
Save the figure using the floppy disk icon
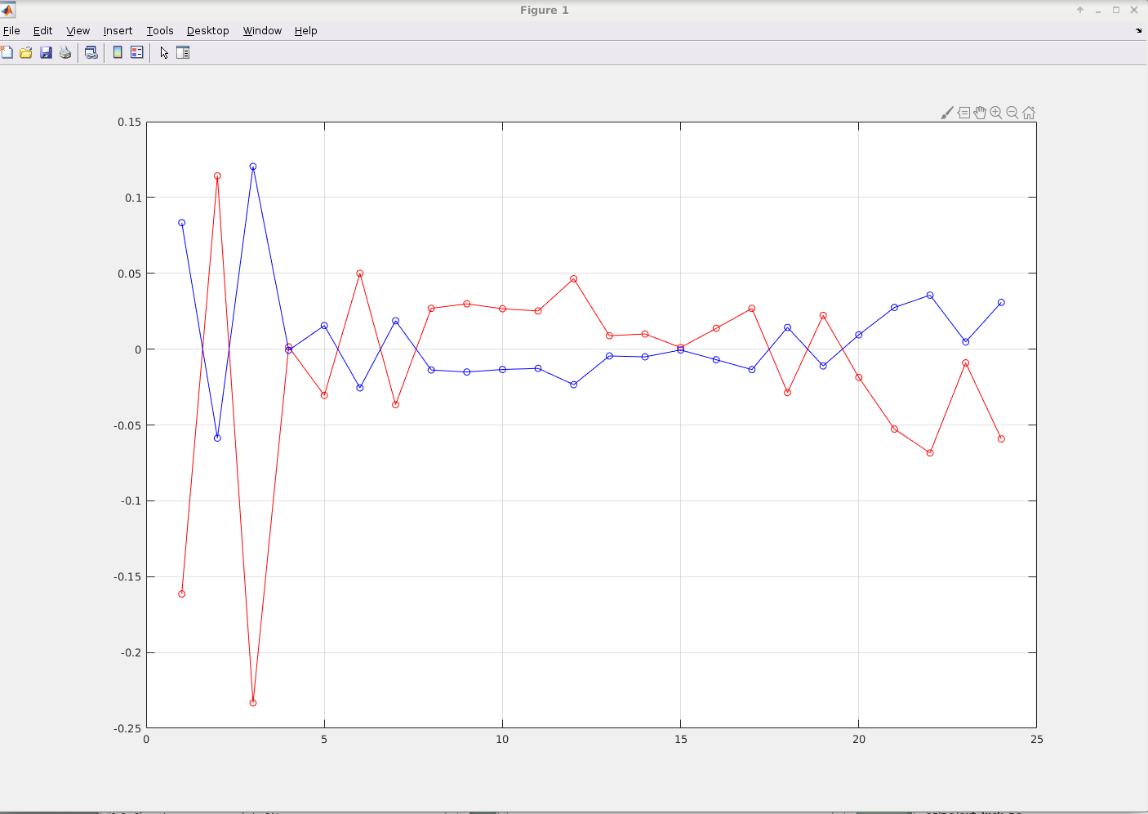point(46,52)
